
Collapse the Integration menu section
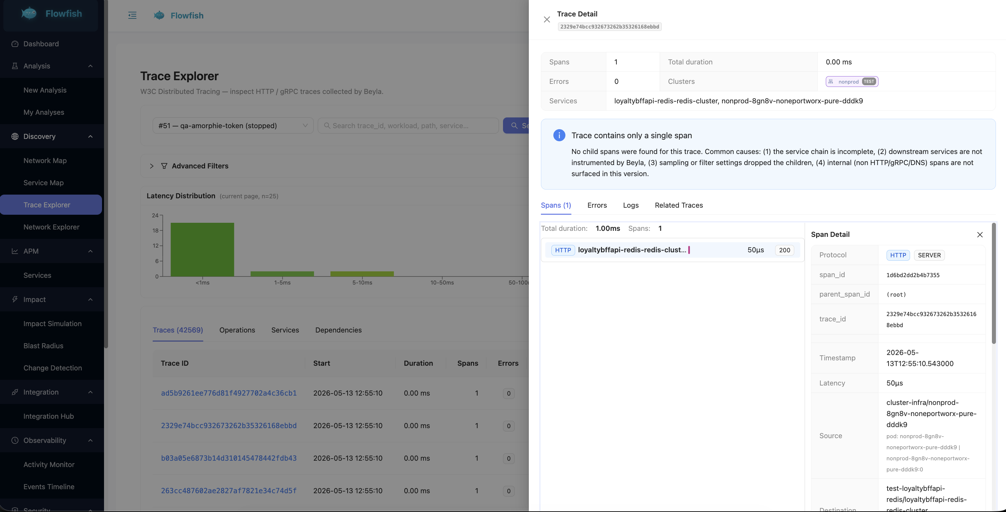click(x=91, y=392)
